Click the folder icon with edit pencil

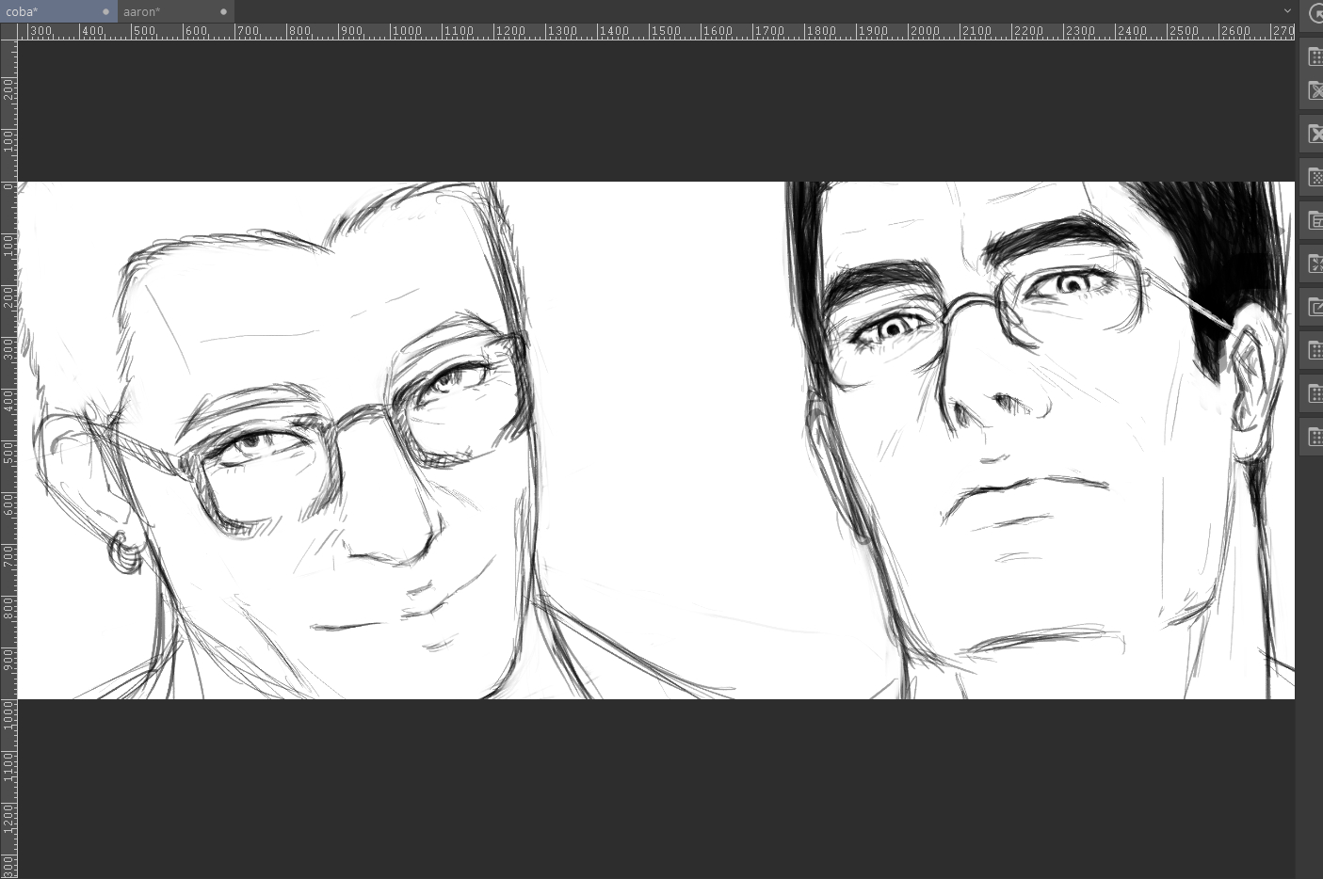(1315, 307)
